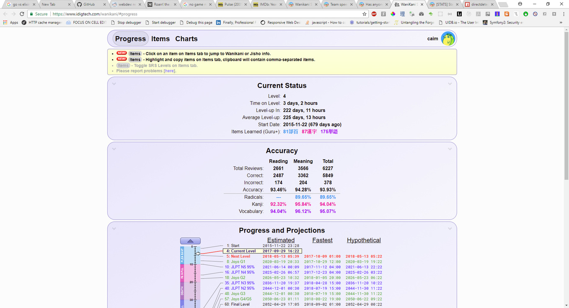Switch to the Charts tab
This screenshot has height=308, width=569.
click(186, 39)
